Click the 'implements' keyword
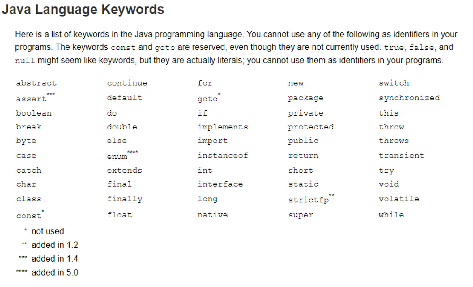The image size is (473, 287). tap(223, 127)
